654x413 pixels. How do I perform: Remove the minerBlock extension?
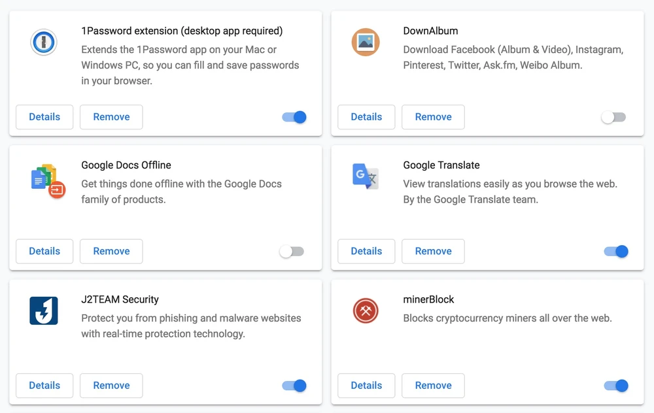433,386
